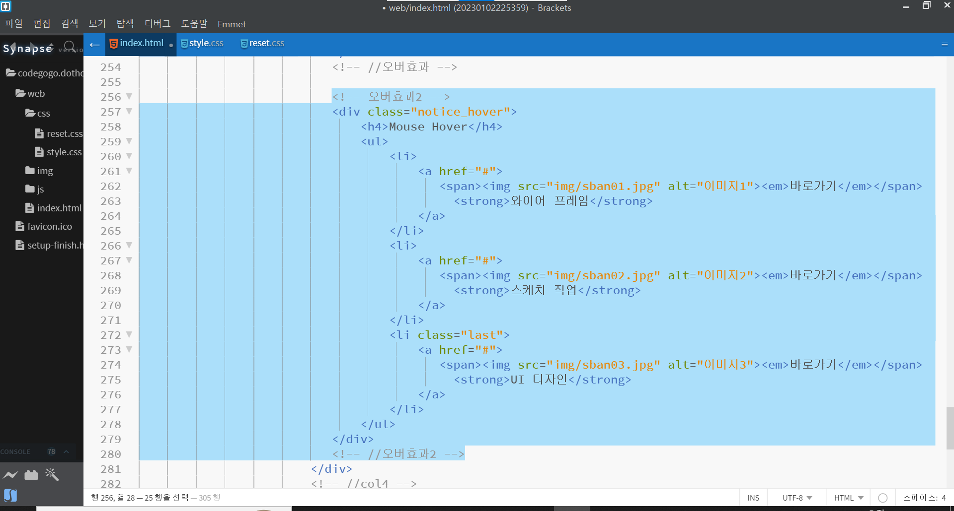Image resolution: width=954 pixels, height=511 pixels.
Task: Click the 'Mouse Hover' h4 text on line 258
Action: [428, 127]
